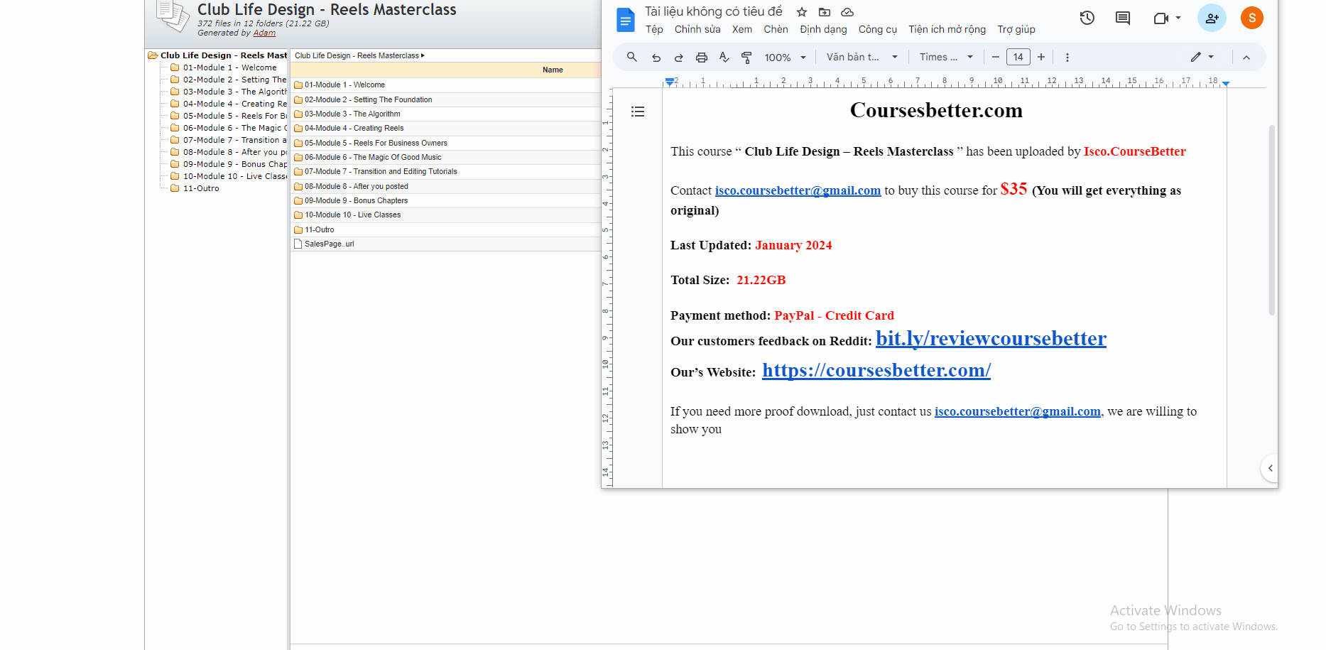The image size is (1326, 650).
Task: Click the spell check icon
Action: (724, 58)
